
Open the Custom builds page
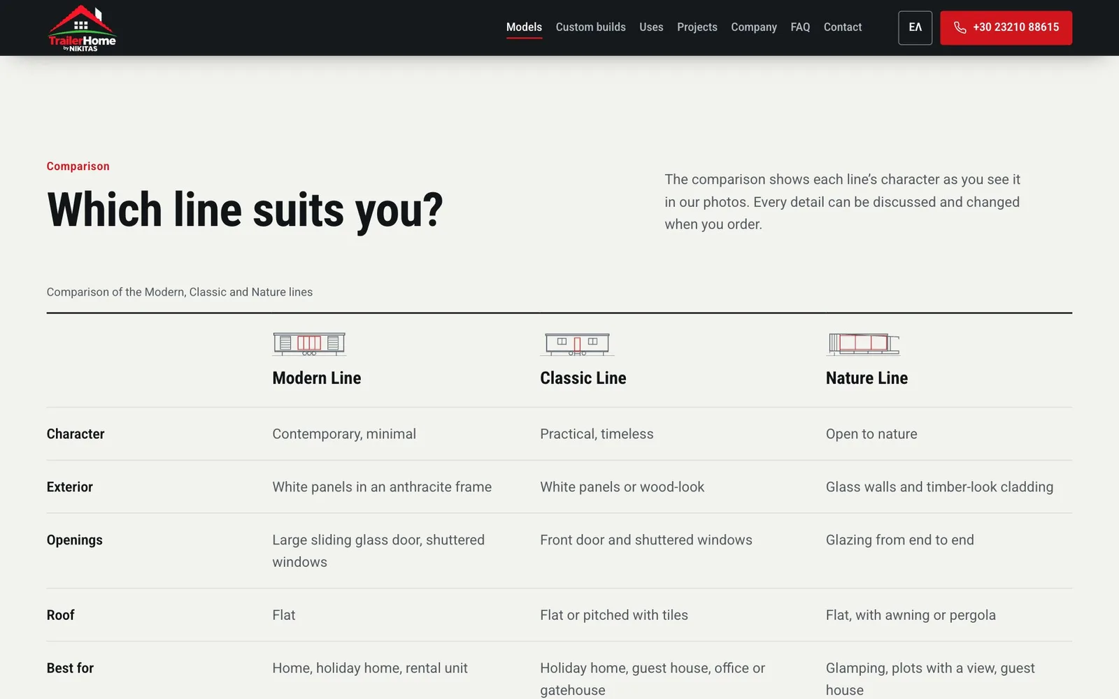[x=590, y=27]
